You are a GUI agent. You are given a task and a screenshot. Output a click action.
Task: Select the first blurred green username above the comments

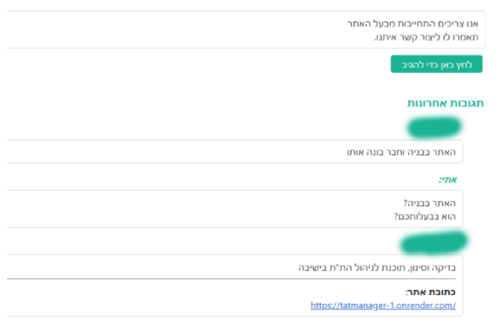(x=433, y=127)
